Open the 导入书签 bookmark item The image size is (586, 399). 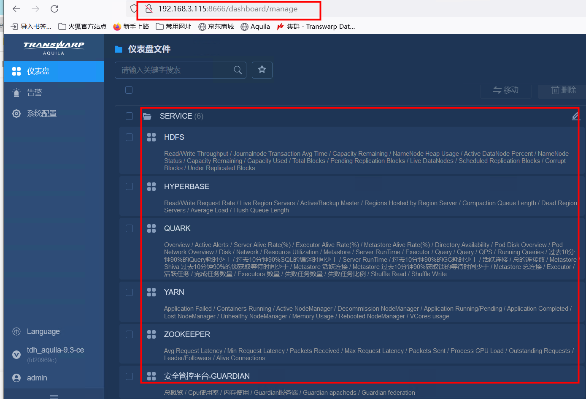tap(31, 27)
